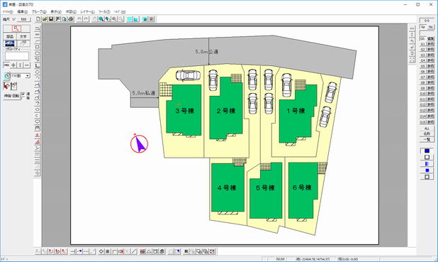This screenshot has width=438, height=262.
Task: Expand the dropdown arrow in left panel
Action: point(28,76)
